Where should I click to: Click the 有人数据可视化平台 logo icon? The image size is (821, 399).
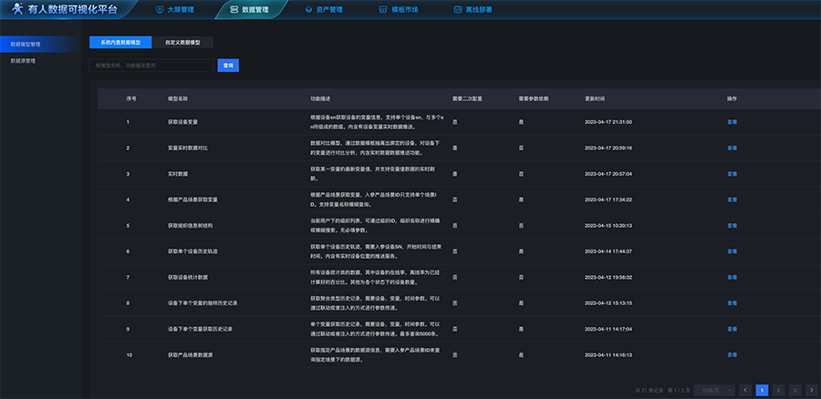tap(16, 9)
